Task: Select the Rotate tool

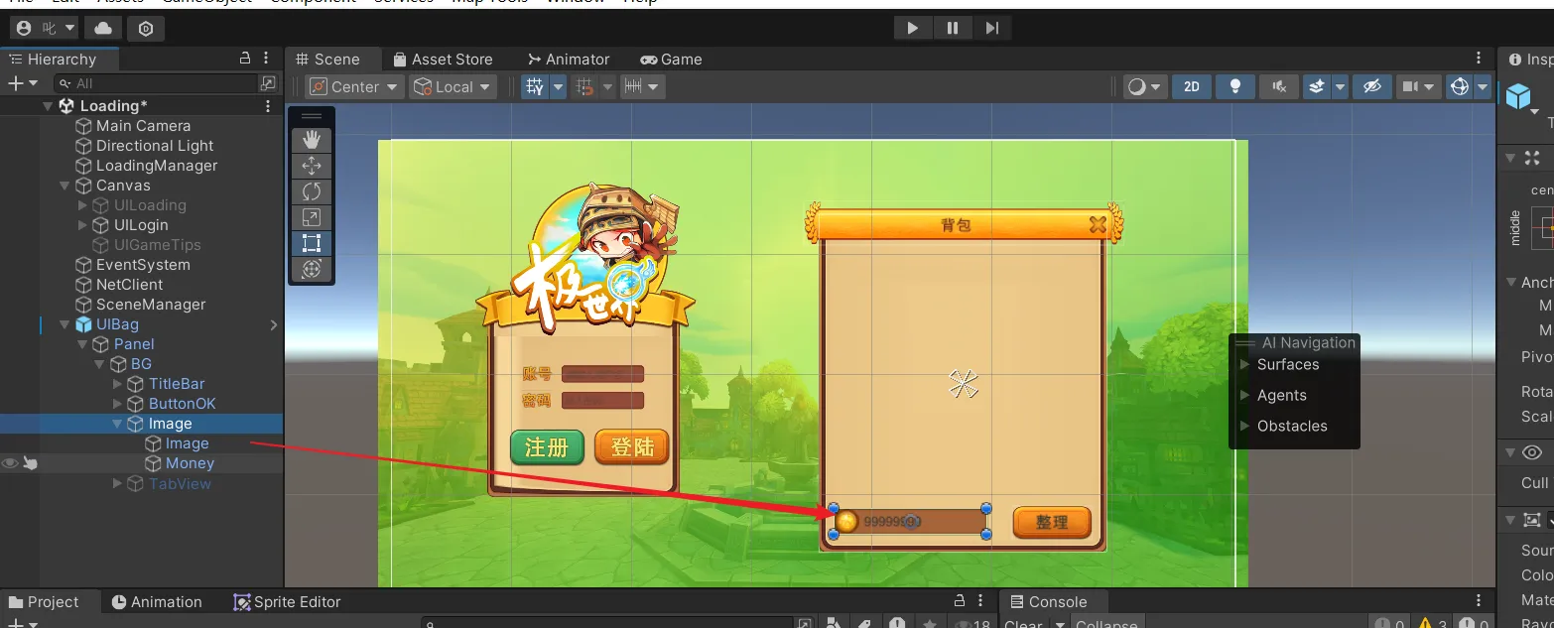Action: pyautogui.click(x=312, y=191)
